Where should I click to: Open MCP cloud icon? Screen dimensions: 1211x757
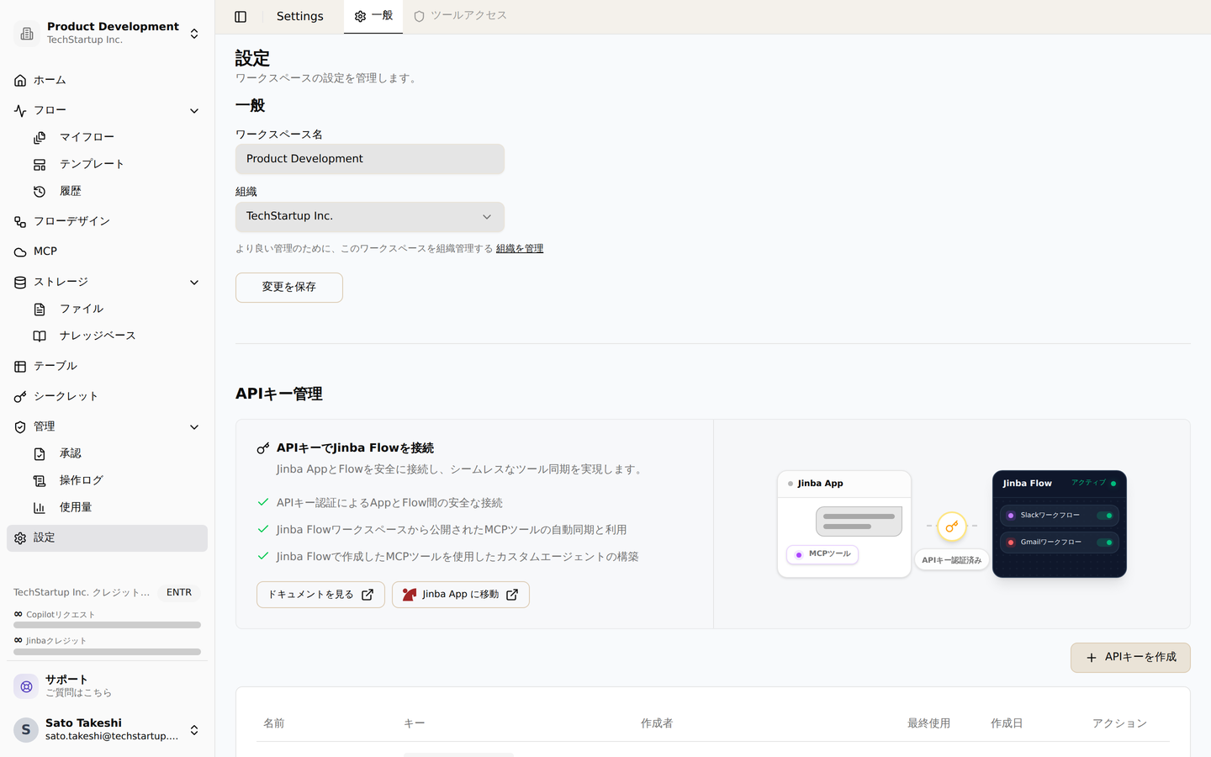[20, 252]
